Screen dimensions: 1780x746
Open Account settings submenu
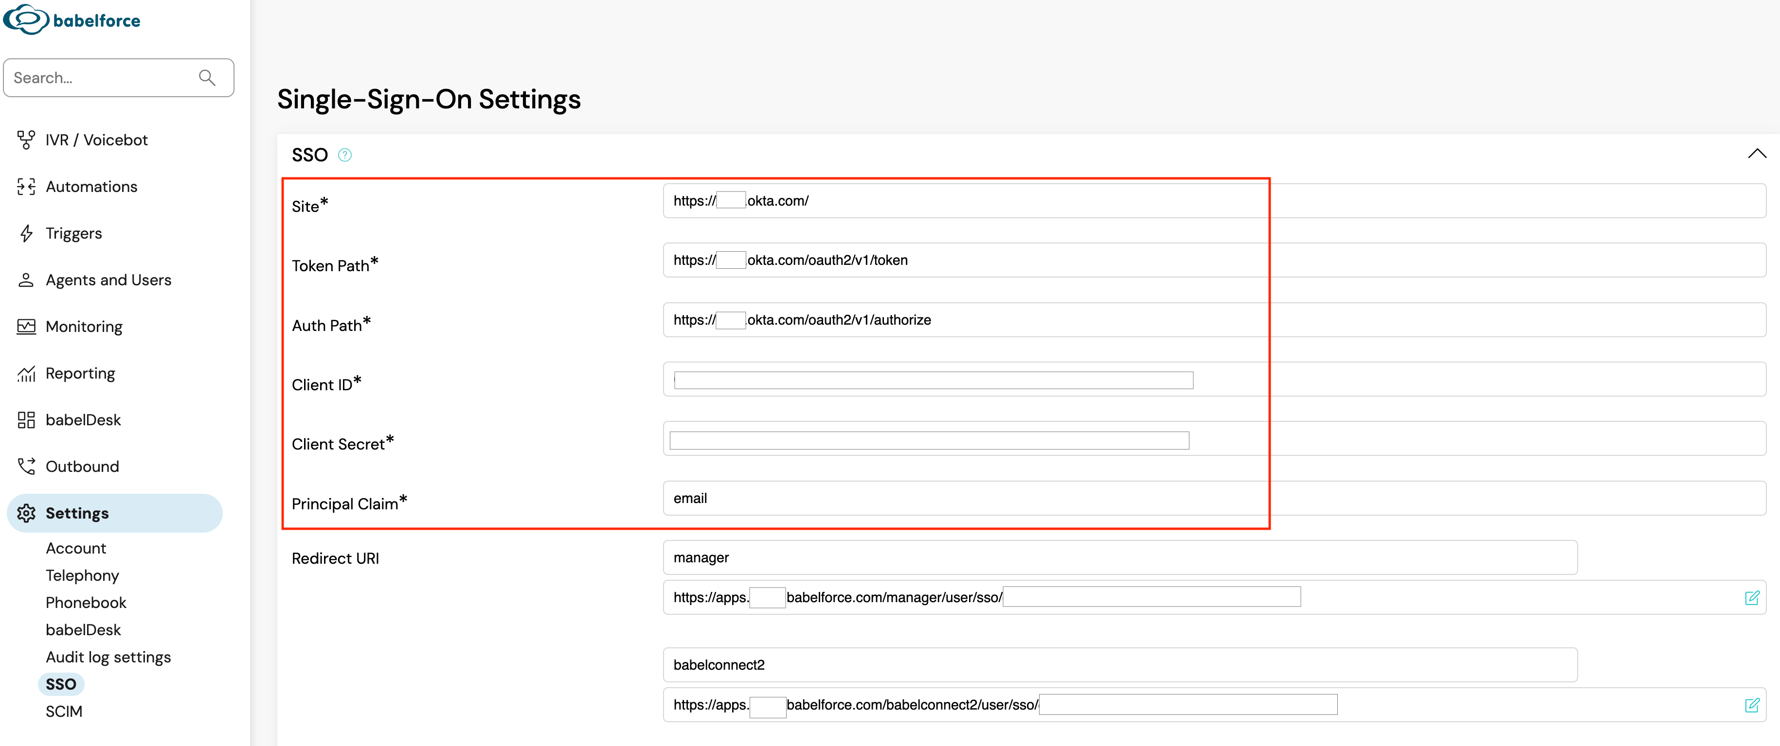pyautogui.click(x=76, y=548)
